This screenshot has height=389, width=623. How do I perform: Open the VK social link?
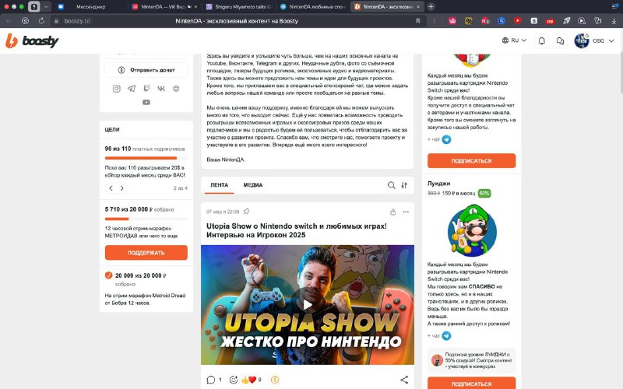coord(161,89)
